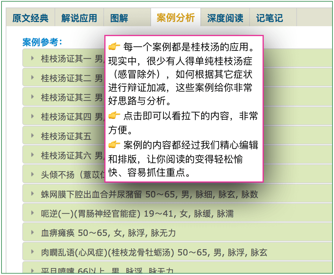Click the triangle icon before 桂枝汤证其五

tap(33, 136)
